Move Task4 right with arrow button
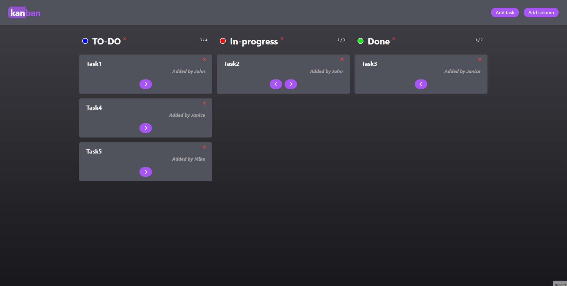Screen dimensions: 567x286 [x=146, y=128]
